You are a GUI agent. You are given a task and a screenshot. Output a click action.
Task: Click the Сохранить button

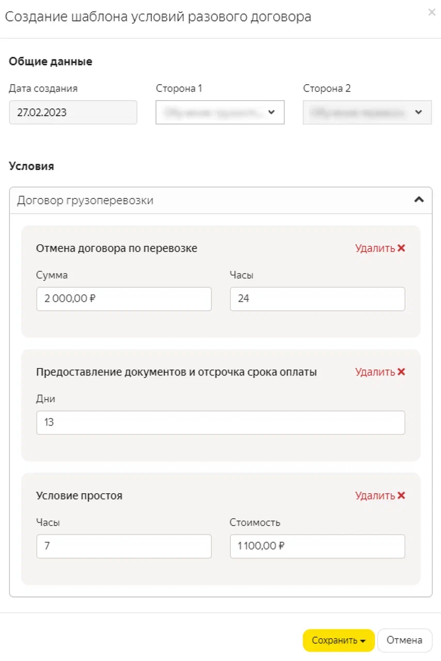tap(338, 640)
